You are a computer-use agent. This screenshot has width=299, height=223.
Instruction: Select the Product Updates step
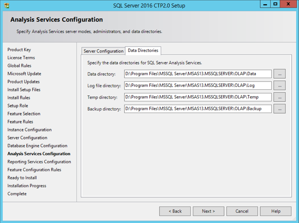[23, 82]
